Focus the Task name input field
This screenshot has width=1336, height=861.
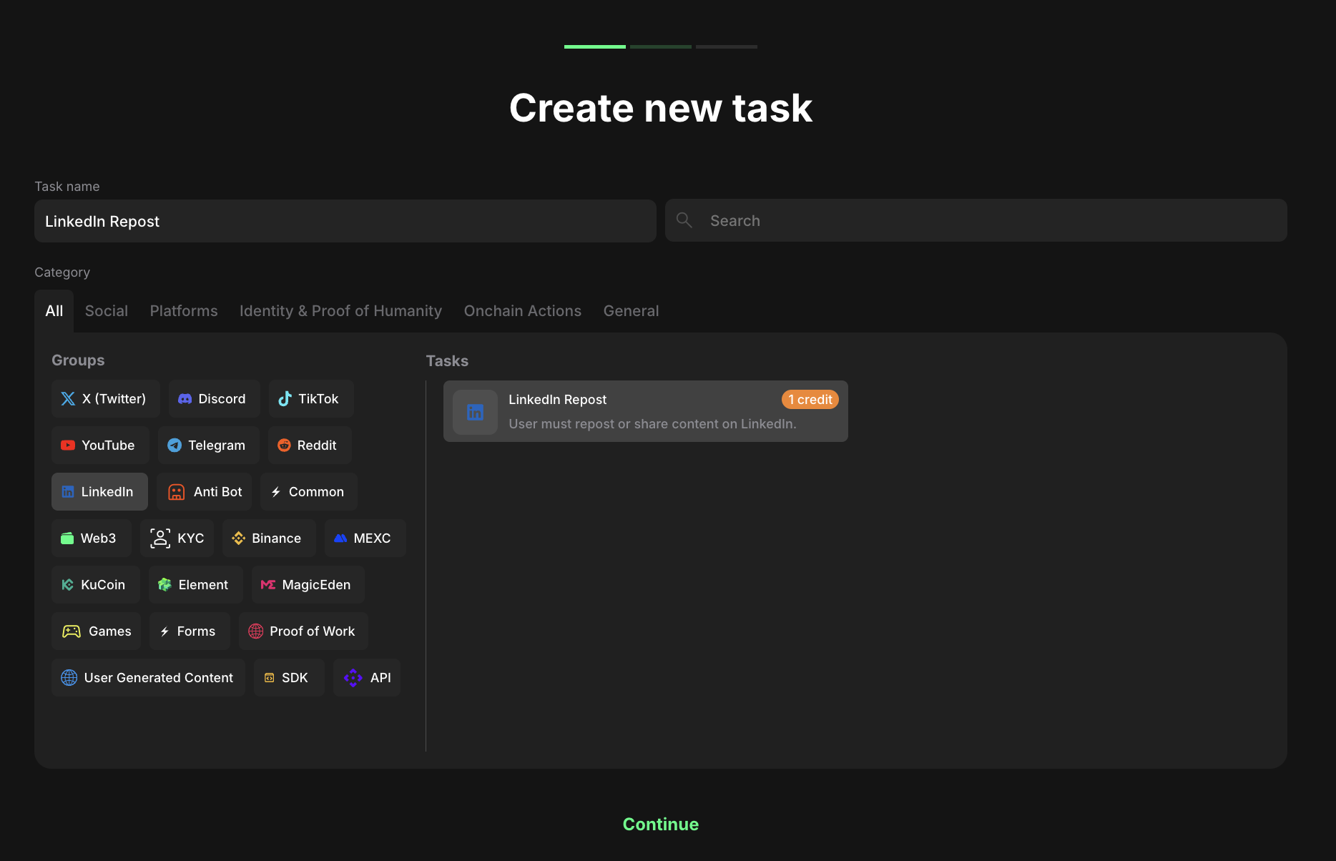(345, 221)
